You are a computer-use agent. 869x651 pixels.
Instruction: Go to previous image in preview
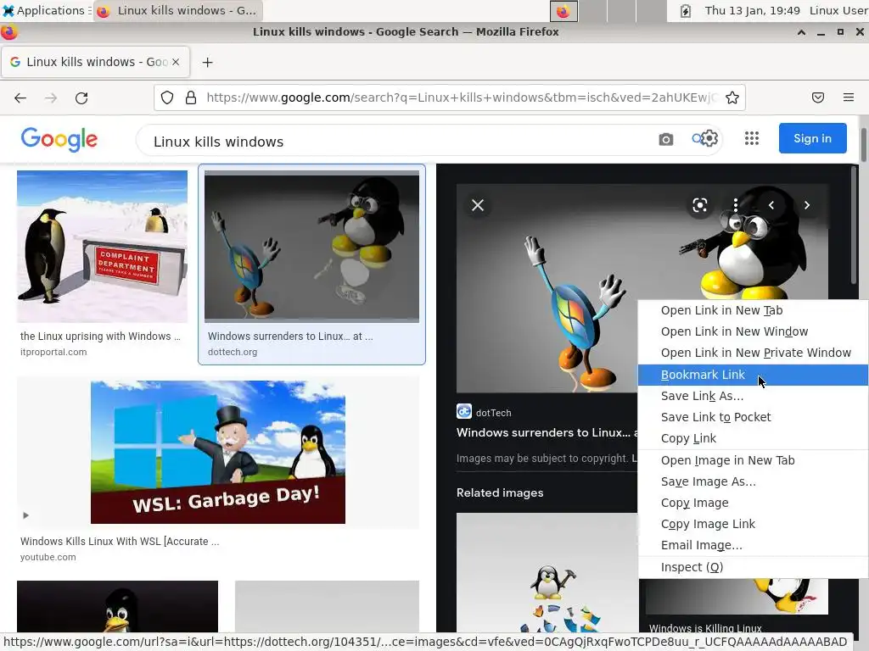(771, 205)
